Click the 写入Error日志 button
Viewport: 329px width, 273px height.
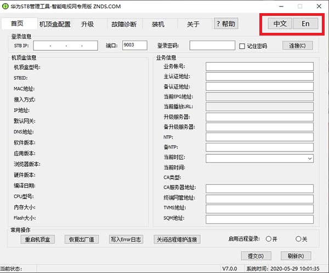coord(126,240)
